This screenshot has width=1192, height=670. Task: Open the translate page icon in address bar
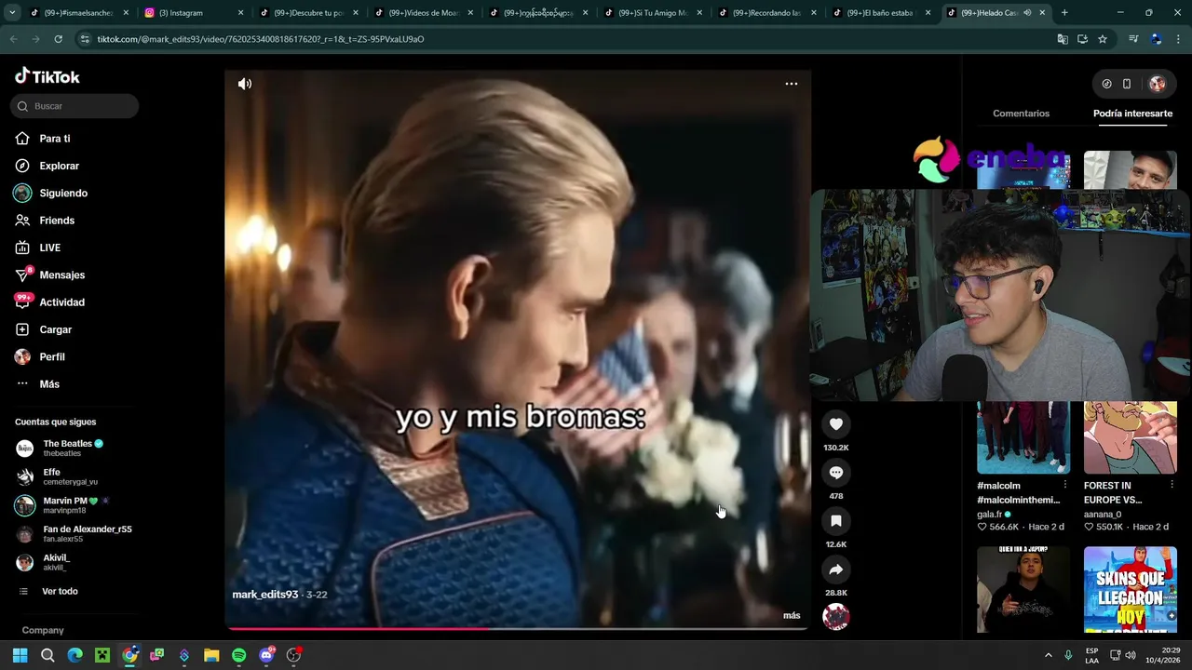point(1063,39)
